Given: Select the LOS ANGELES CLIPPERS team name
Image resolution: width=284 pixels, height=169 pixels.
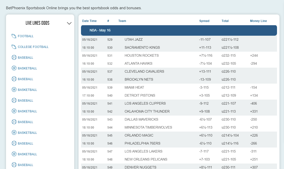Looking at the screenshot, I should click(145, 103).
